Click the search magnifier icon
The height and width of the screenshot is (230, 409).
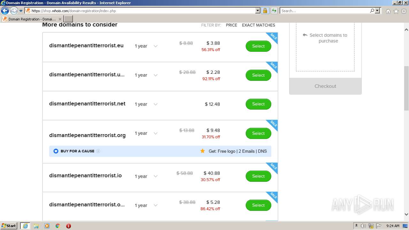click(372, 11)
